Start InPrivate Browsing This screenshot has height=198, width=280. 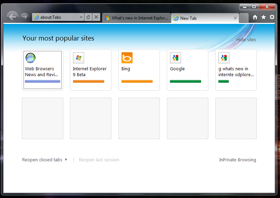[x=237, y=160]
